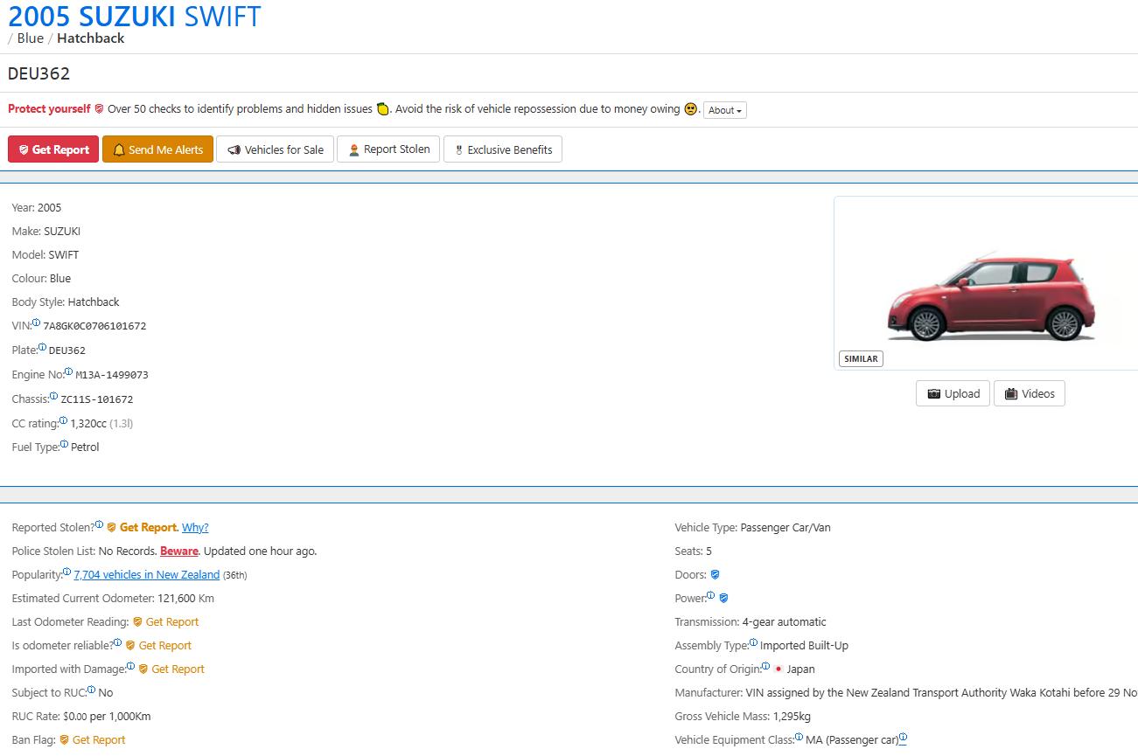Select the Make: SUZUKI row
The width and height of the screenshot is (1138, 756).
pyautogui.click(x=46, y=232)
